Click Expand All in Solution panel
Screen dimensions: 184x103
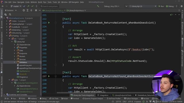click(x=28, y=10)
